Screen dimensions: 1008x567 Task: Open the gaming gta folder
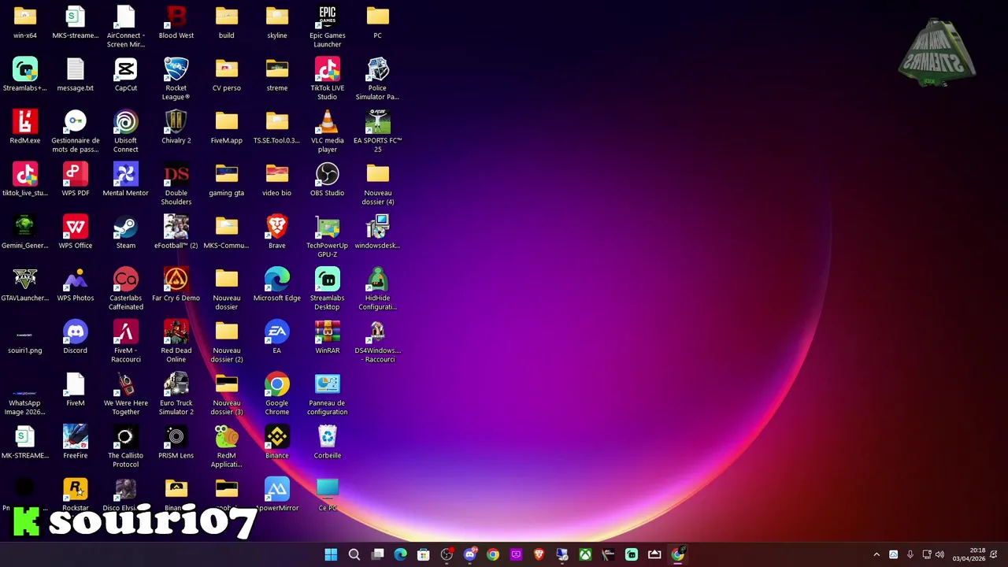click(x=227, y=180)
